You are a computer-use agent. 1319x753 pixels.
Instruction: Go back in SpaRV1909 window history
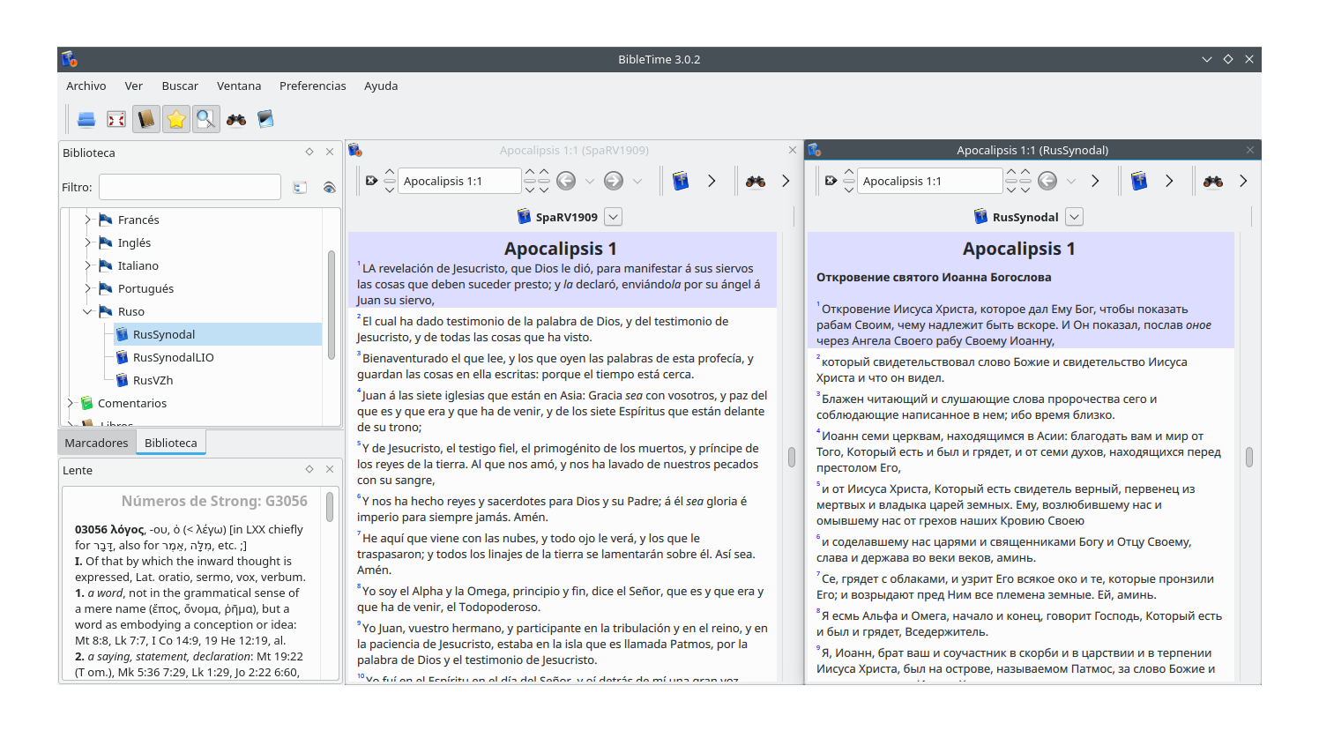(566, 181)
